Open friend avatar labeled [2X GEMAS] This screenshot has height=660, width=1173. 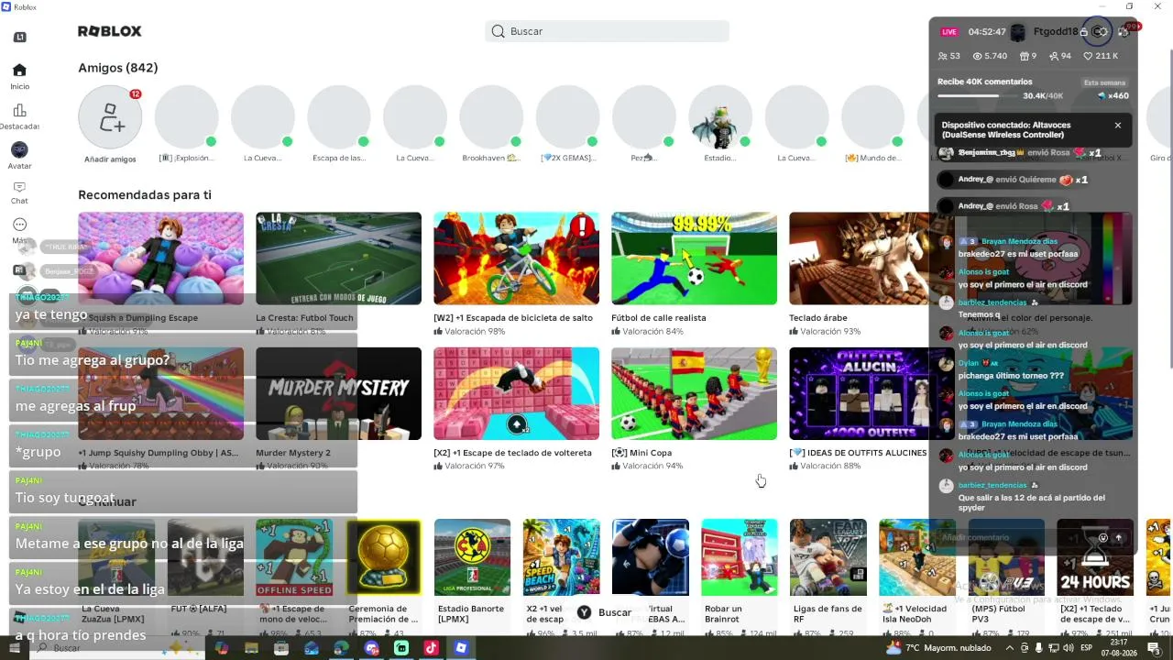568,117
